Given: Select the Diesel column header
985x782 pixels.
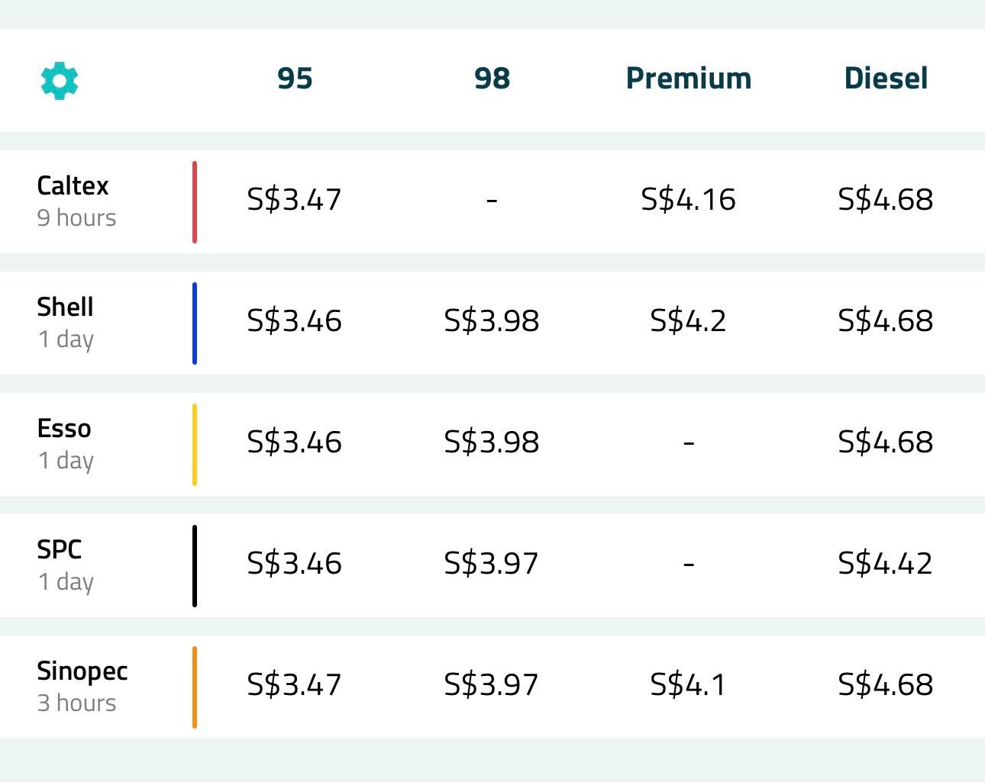Looking at the screenshot, I should [x=886, y=79].
